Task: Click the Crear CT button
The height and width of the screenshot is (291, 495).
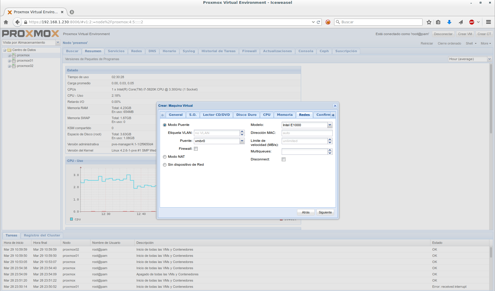Action: point(484,34)
